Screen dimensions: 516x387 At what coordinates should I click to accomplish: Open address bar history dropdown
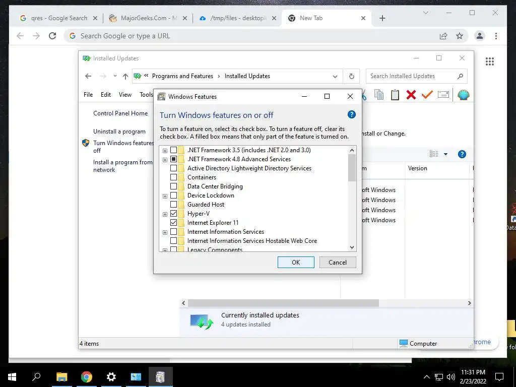point(335,77)
